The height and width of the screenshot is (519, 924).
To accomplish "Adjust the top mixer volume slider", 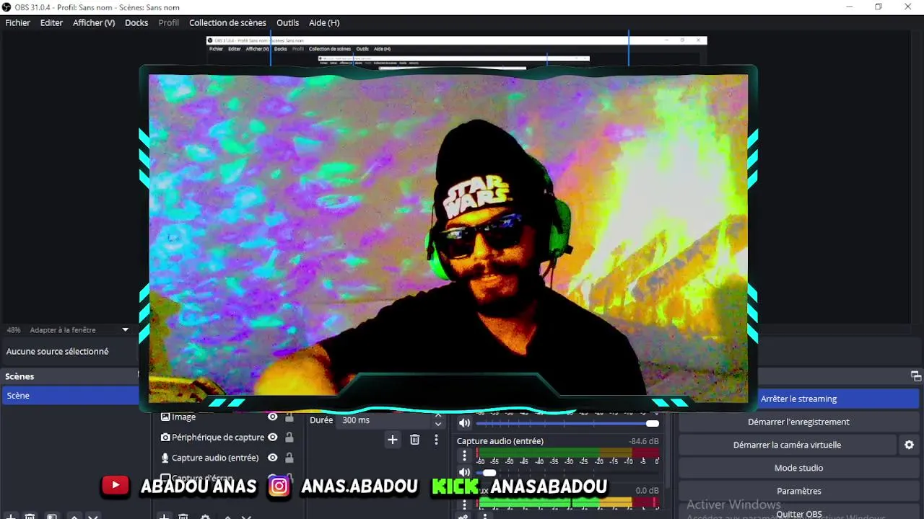I will [x=567, y=423].
